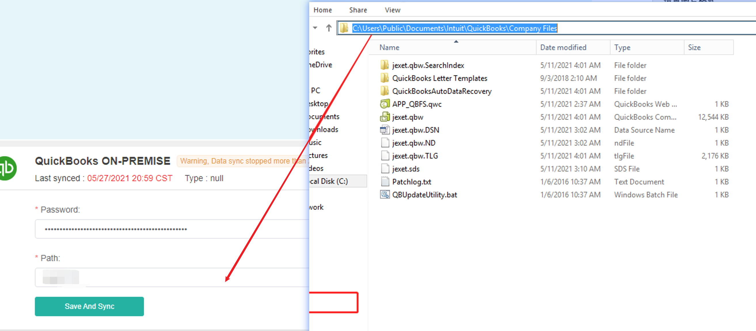Click into the Password input field
This screenshot has width=756, height=331.
[172, 229]
